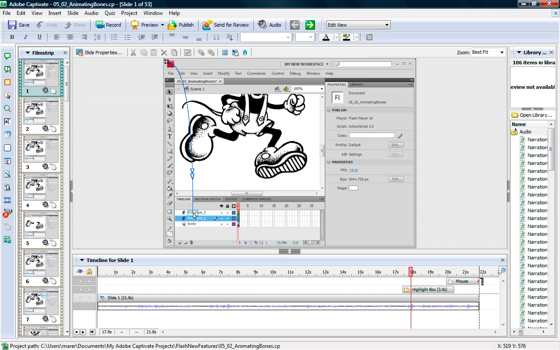This screenshot has height=350, width=560.
Task: Click the timeline zoom magnifier icon
Action: pyautogui.click(x=503, y=271)
